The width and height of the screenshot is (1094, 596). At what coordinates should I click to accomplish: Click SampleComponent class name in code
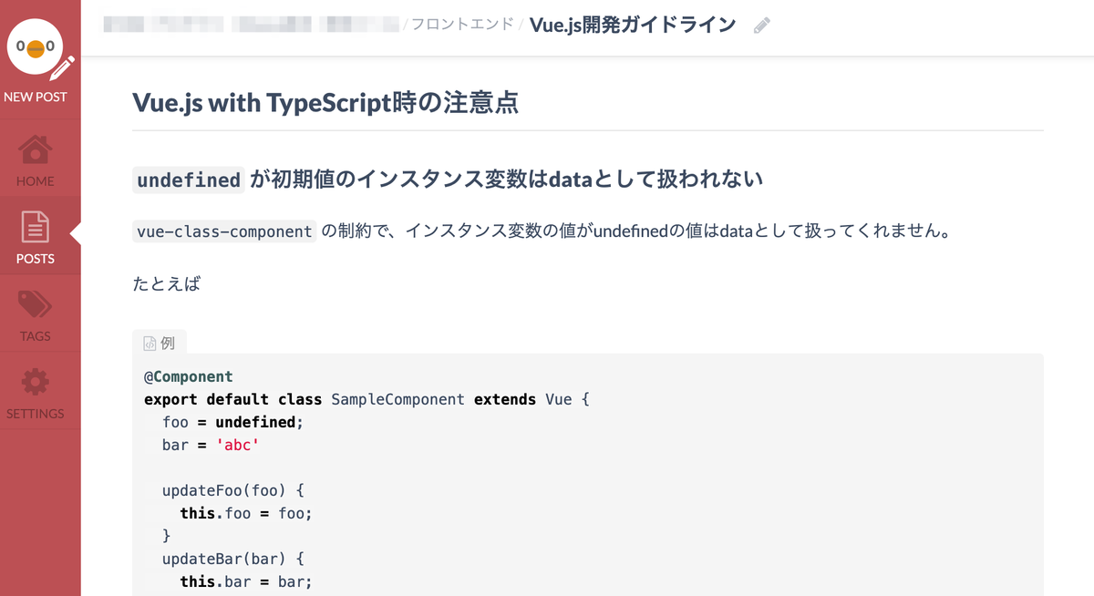click(x=397, y=399)
